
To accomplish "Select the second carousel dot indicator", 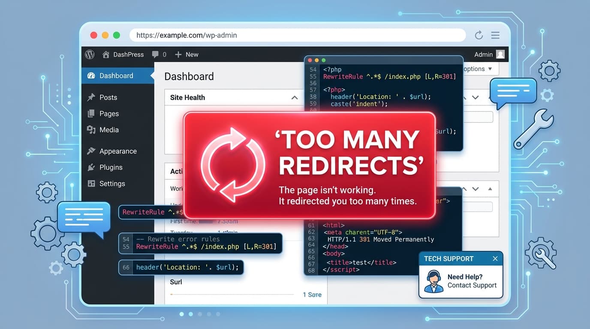I will tap(191, 314).
